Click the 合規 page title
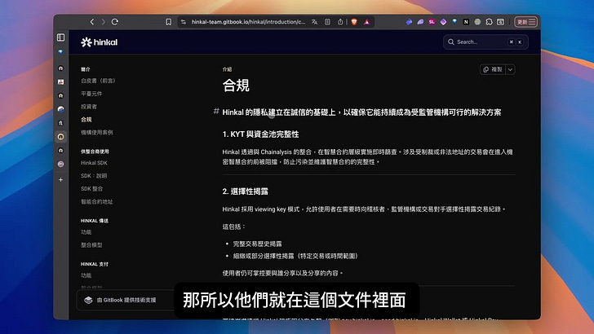This screenshot has width=594, height=334. (236, 86)
